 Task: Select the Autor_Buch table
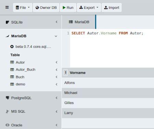(x=26, y=70)
